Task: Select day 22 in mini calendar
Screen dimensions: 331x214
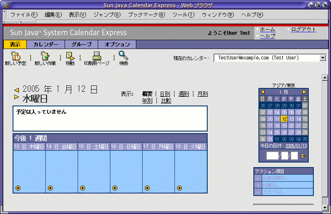Action: pos(305,126)
